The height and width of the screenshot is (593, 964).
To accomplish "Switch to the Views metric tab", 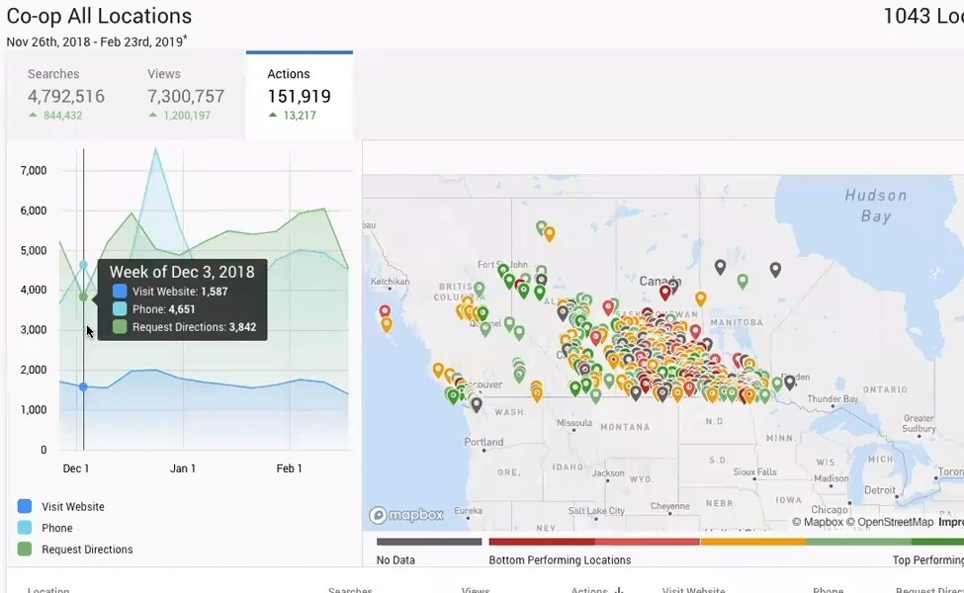I will 186,94.
